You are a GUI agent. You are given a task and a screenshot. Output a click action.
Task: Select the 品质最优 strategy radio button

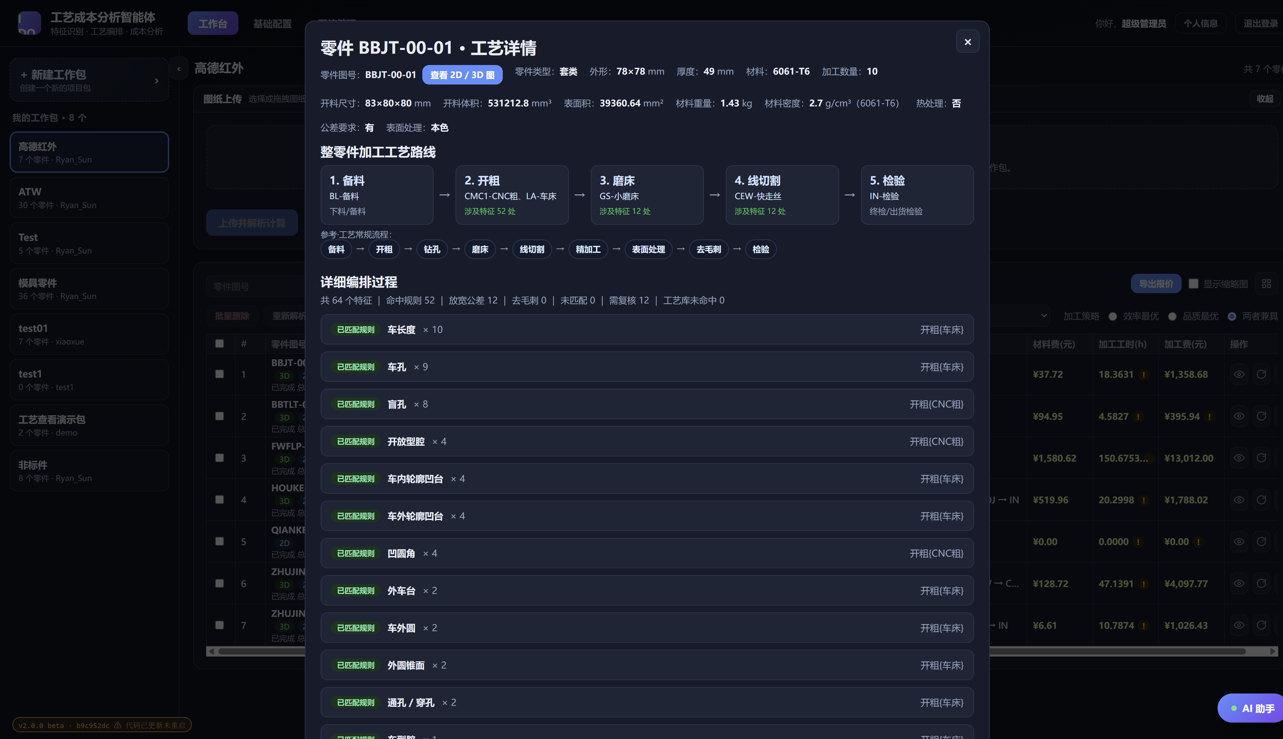coord(1172,316)
